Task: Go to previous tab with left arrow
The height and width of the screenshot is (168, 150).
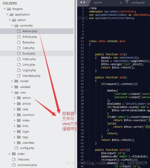Action: click(81, 2)
